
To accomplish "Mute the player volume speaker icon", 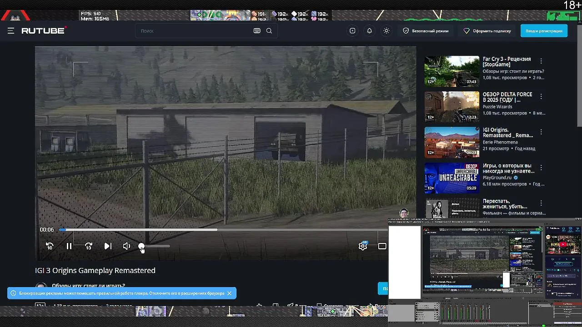I will pos(126,246).
